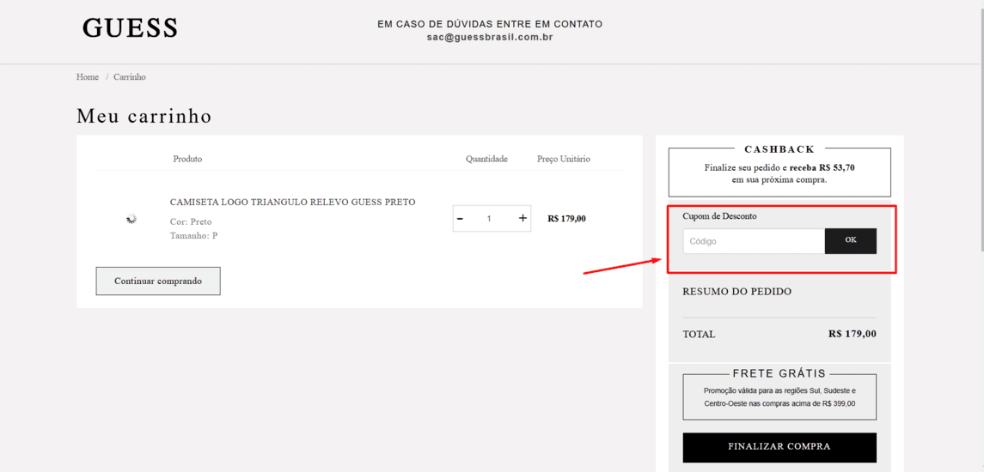
Task: Click the cashback R$ 53,70 message
Action: coord(779,173)
